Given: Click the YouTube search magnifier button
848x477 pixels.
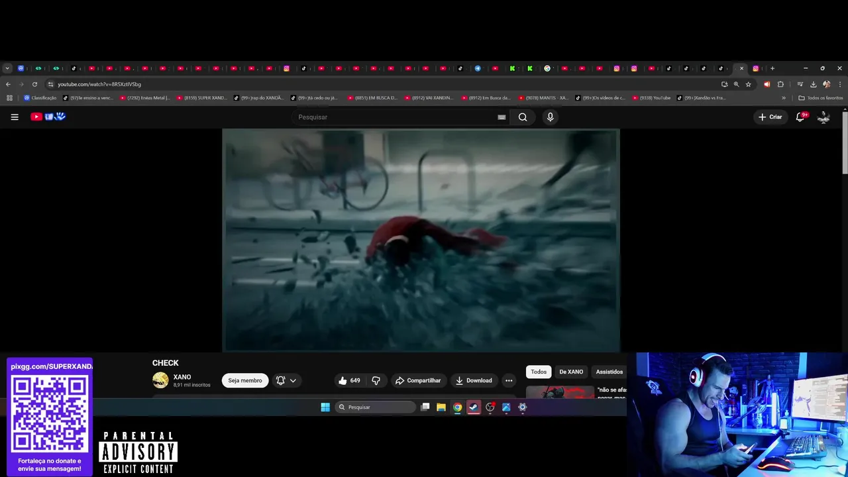Looking at the screenshot, I should click(x=523, y=117).
